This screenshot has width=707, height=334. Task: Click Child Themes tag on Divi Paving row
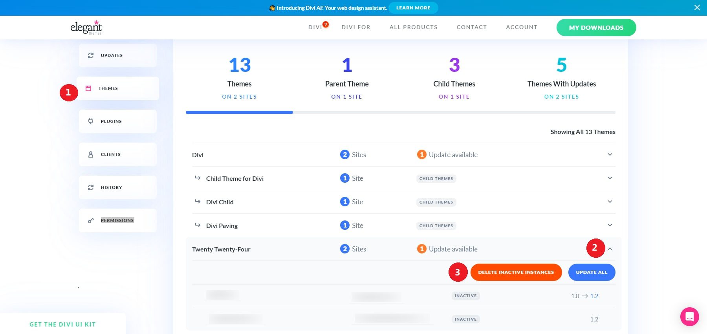(x=436, y=226)
